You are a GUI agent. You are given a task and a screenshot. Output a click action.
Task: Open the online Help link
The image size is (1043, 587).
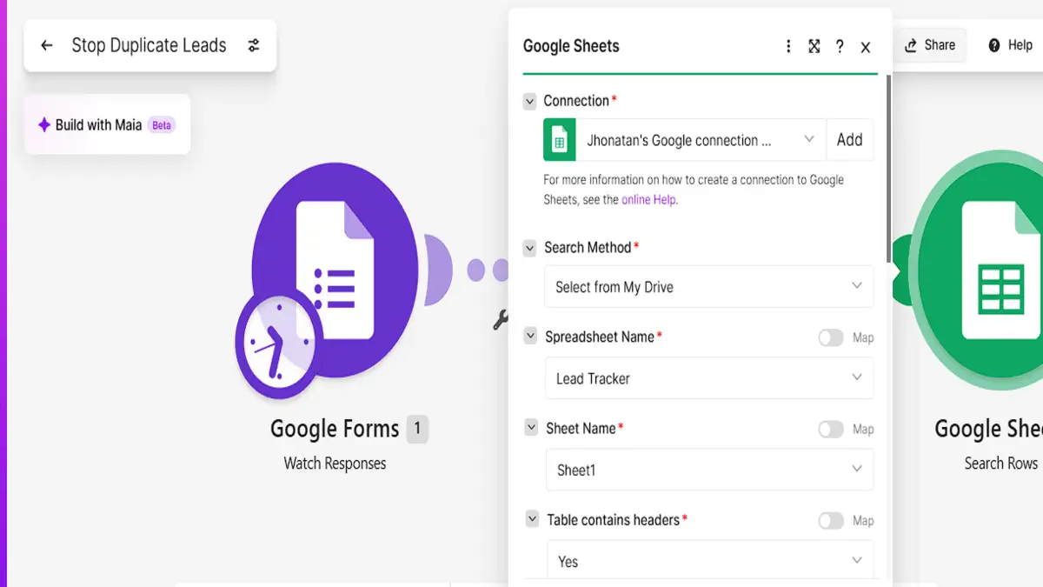click(648, 199)
